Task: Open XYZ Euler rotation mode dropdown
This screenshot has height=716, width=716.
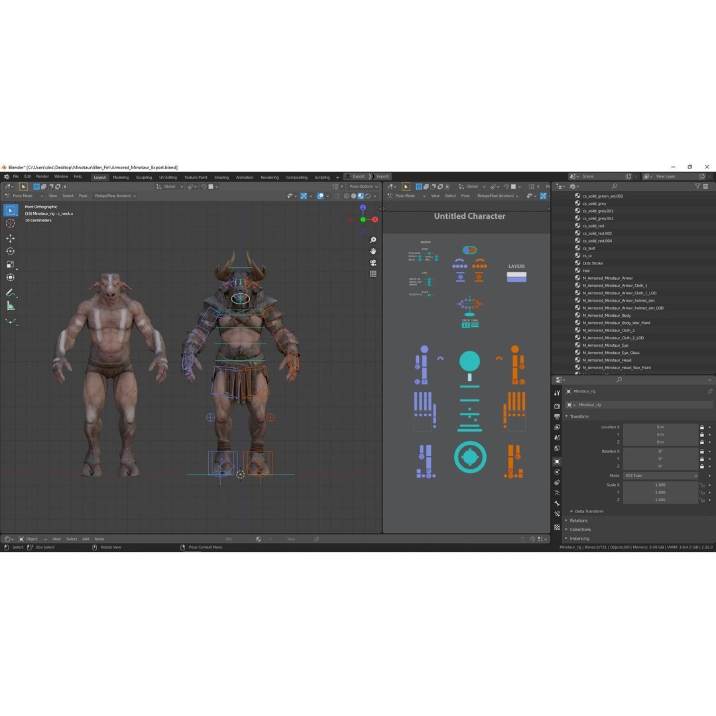Action: click(661, 476)
